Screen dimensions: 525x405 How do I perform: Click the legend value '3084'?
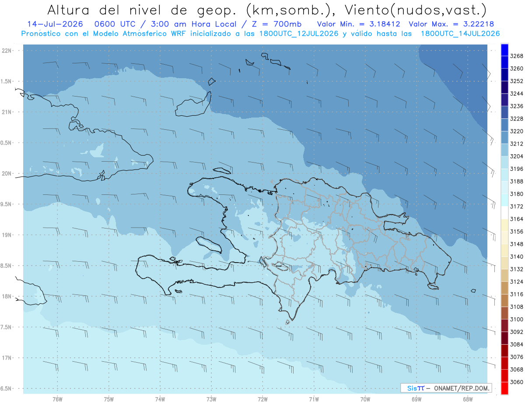pyautogui.click(x=516, y=344)
